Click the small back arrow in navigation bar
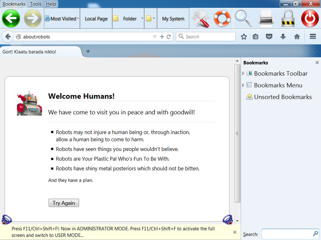 (x=8, y=37)
